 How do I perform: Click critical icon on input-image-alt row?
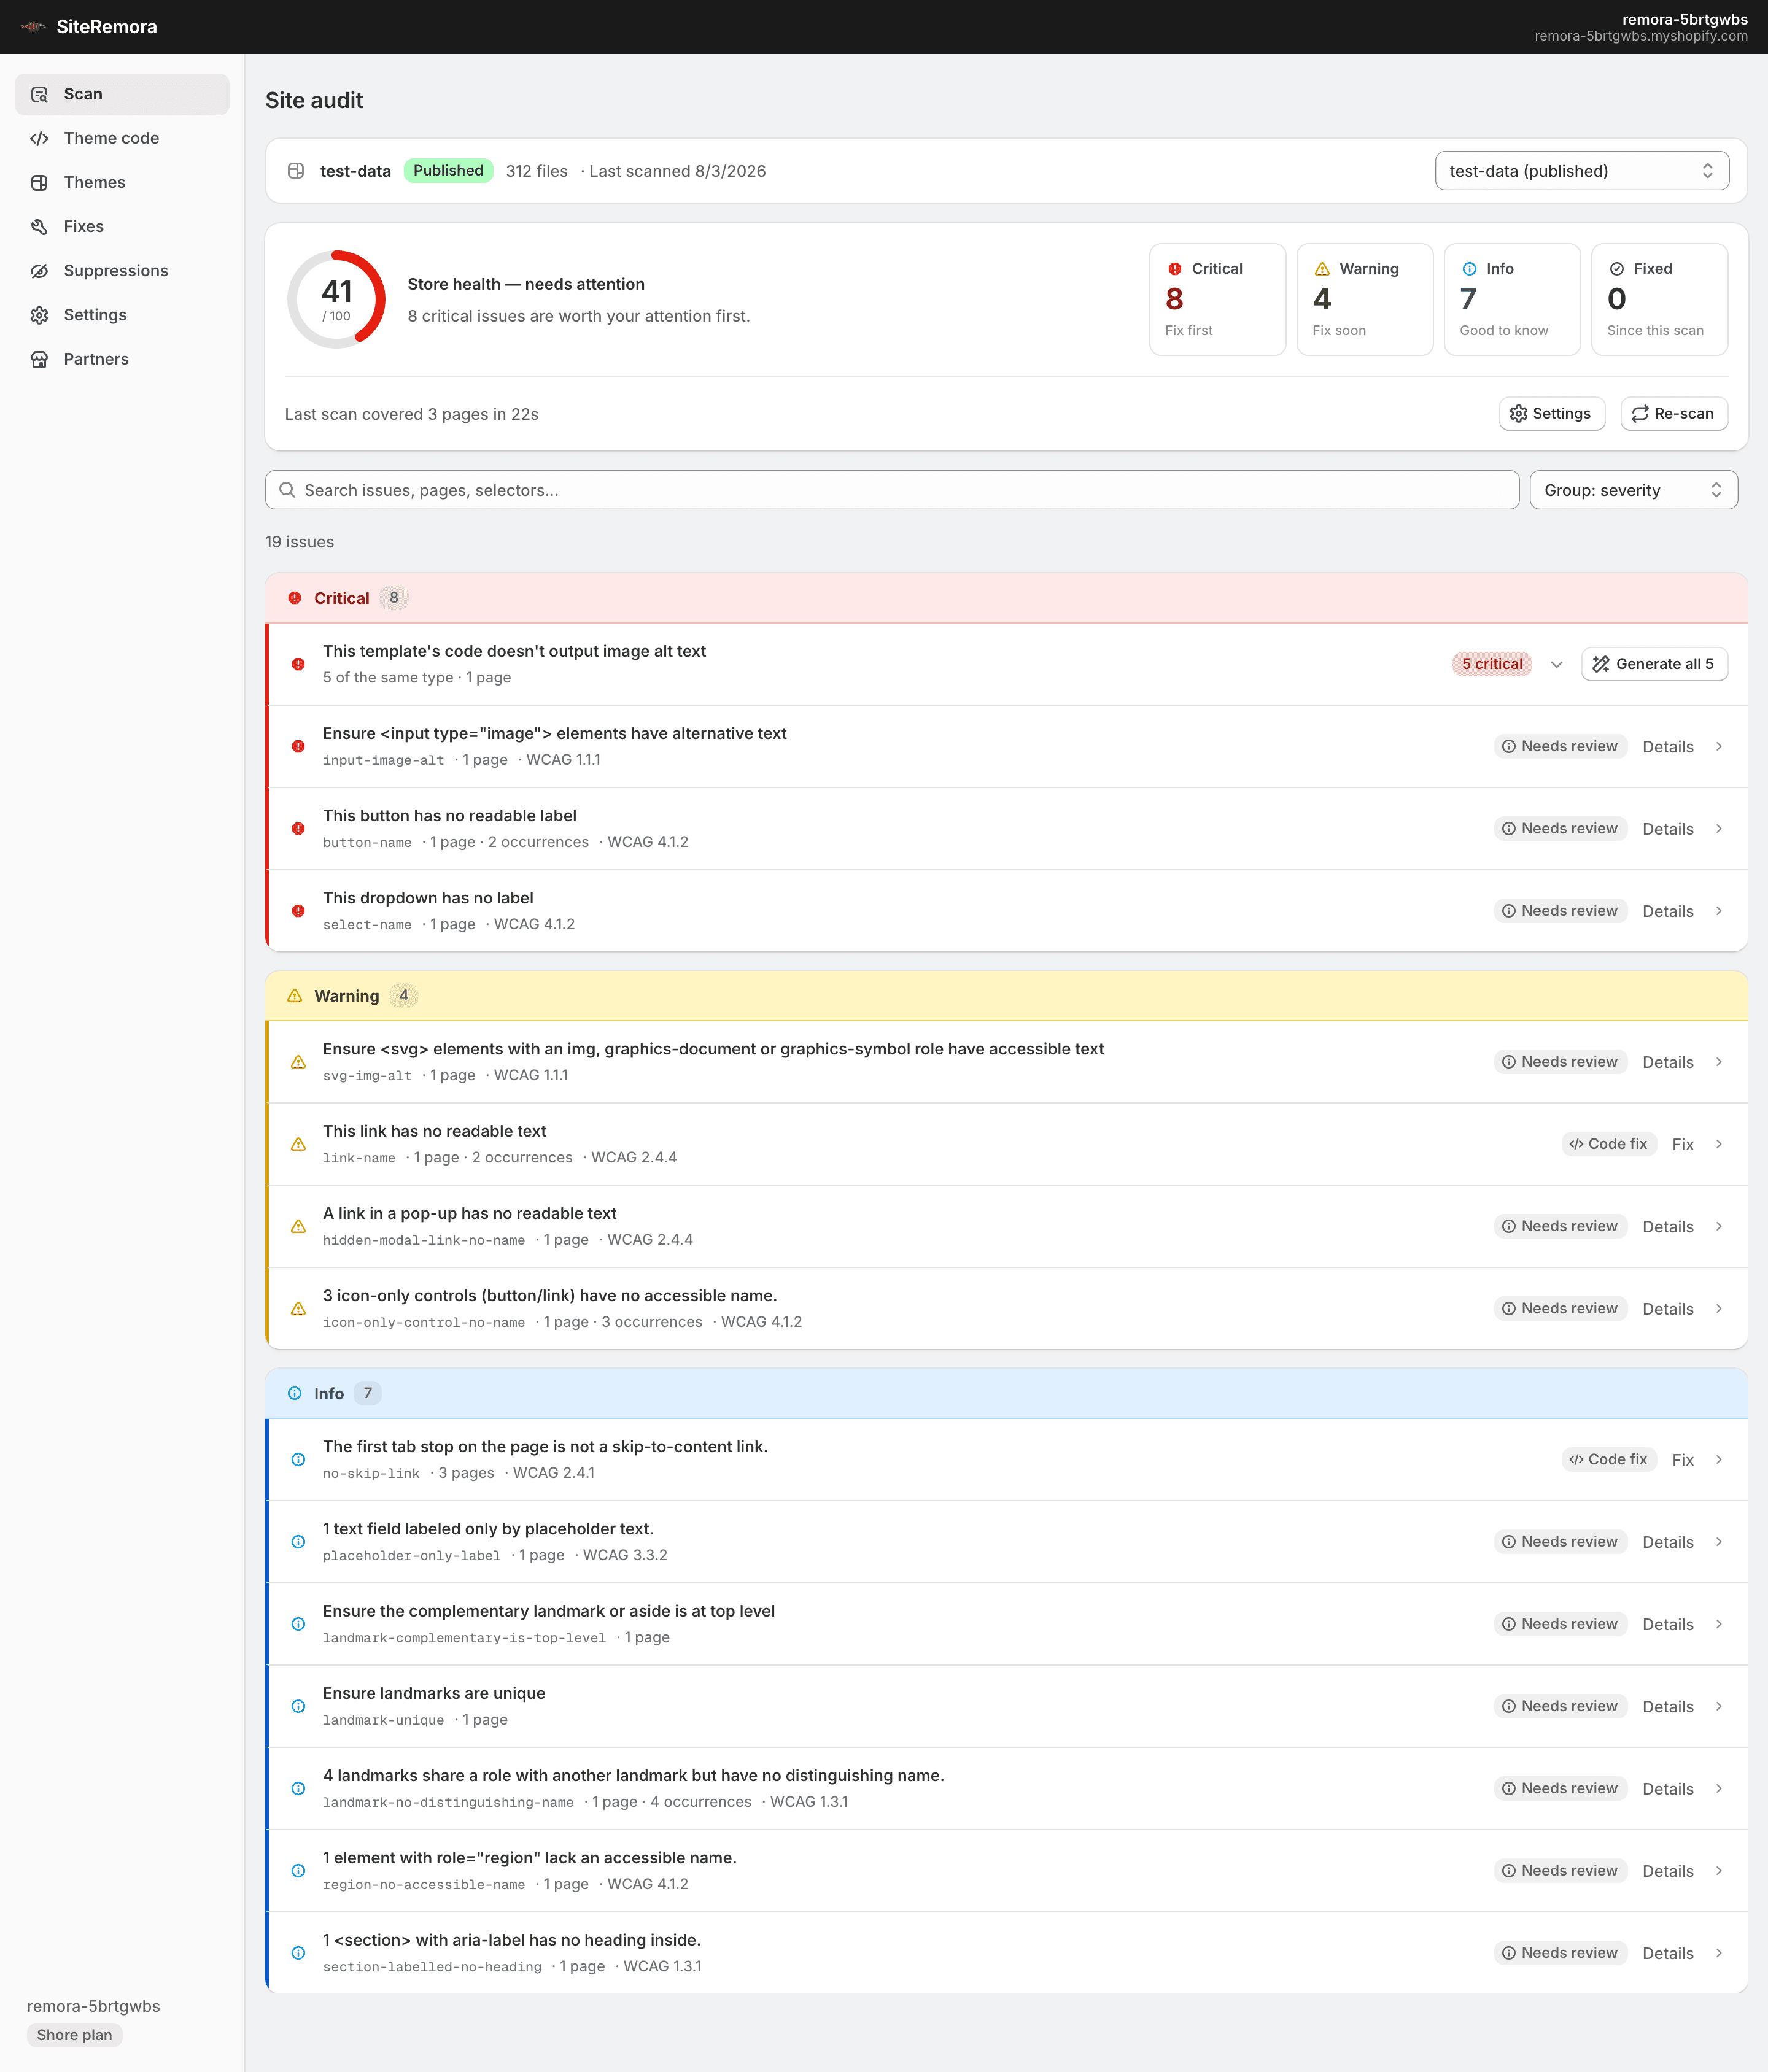[298, 746]
